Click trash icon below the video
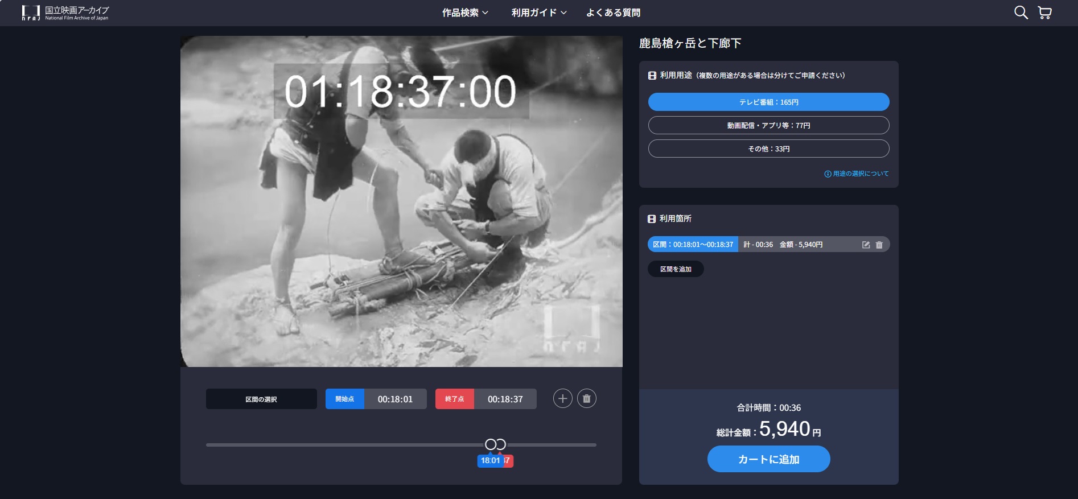Viewport: 1078px width, 499px height. click(587, 399)
